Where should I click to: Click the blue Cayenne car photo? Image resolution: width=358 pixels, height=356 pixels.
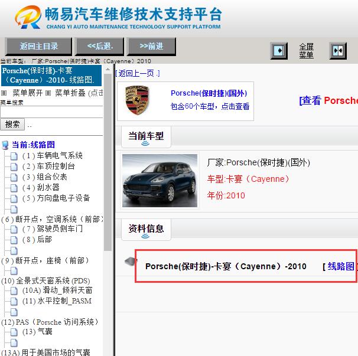(160, 181)
